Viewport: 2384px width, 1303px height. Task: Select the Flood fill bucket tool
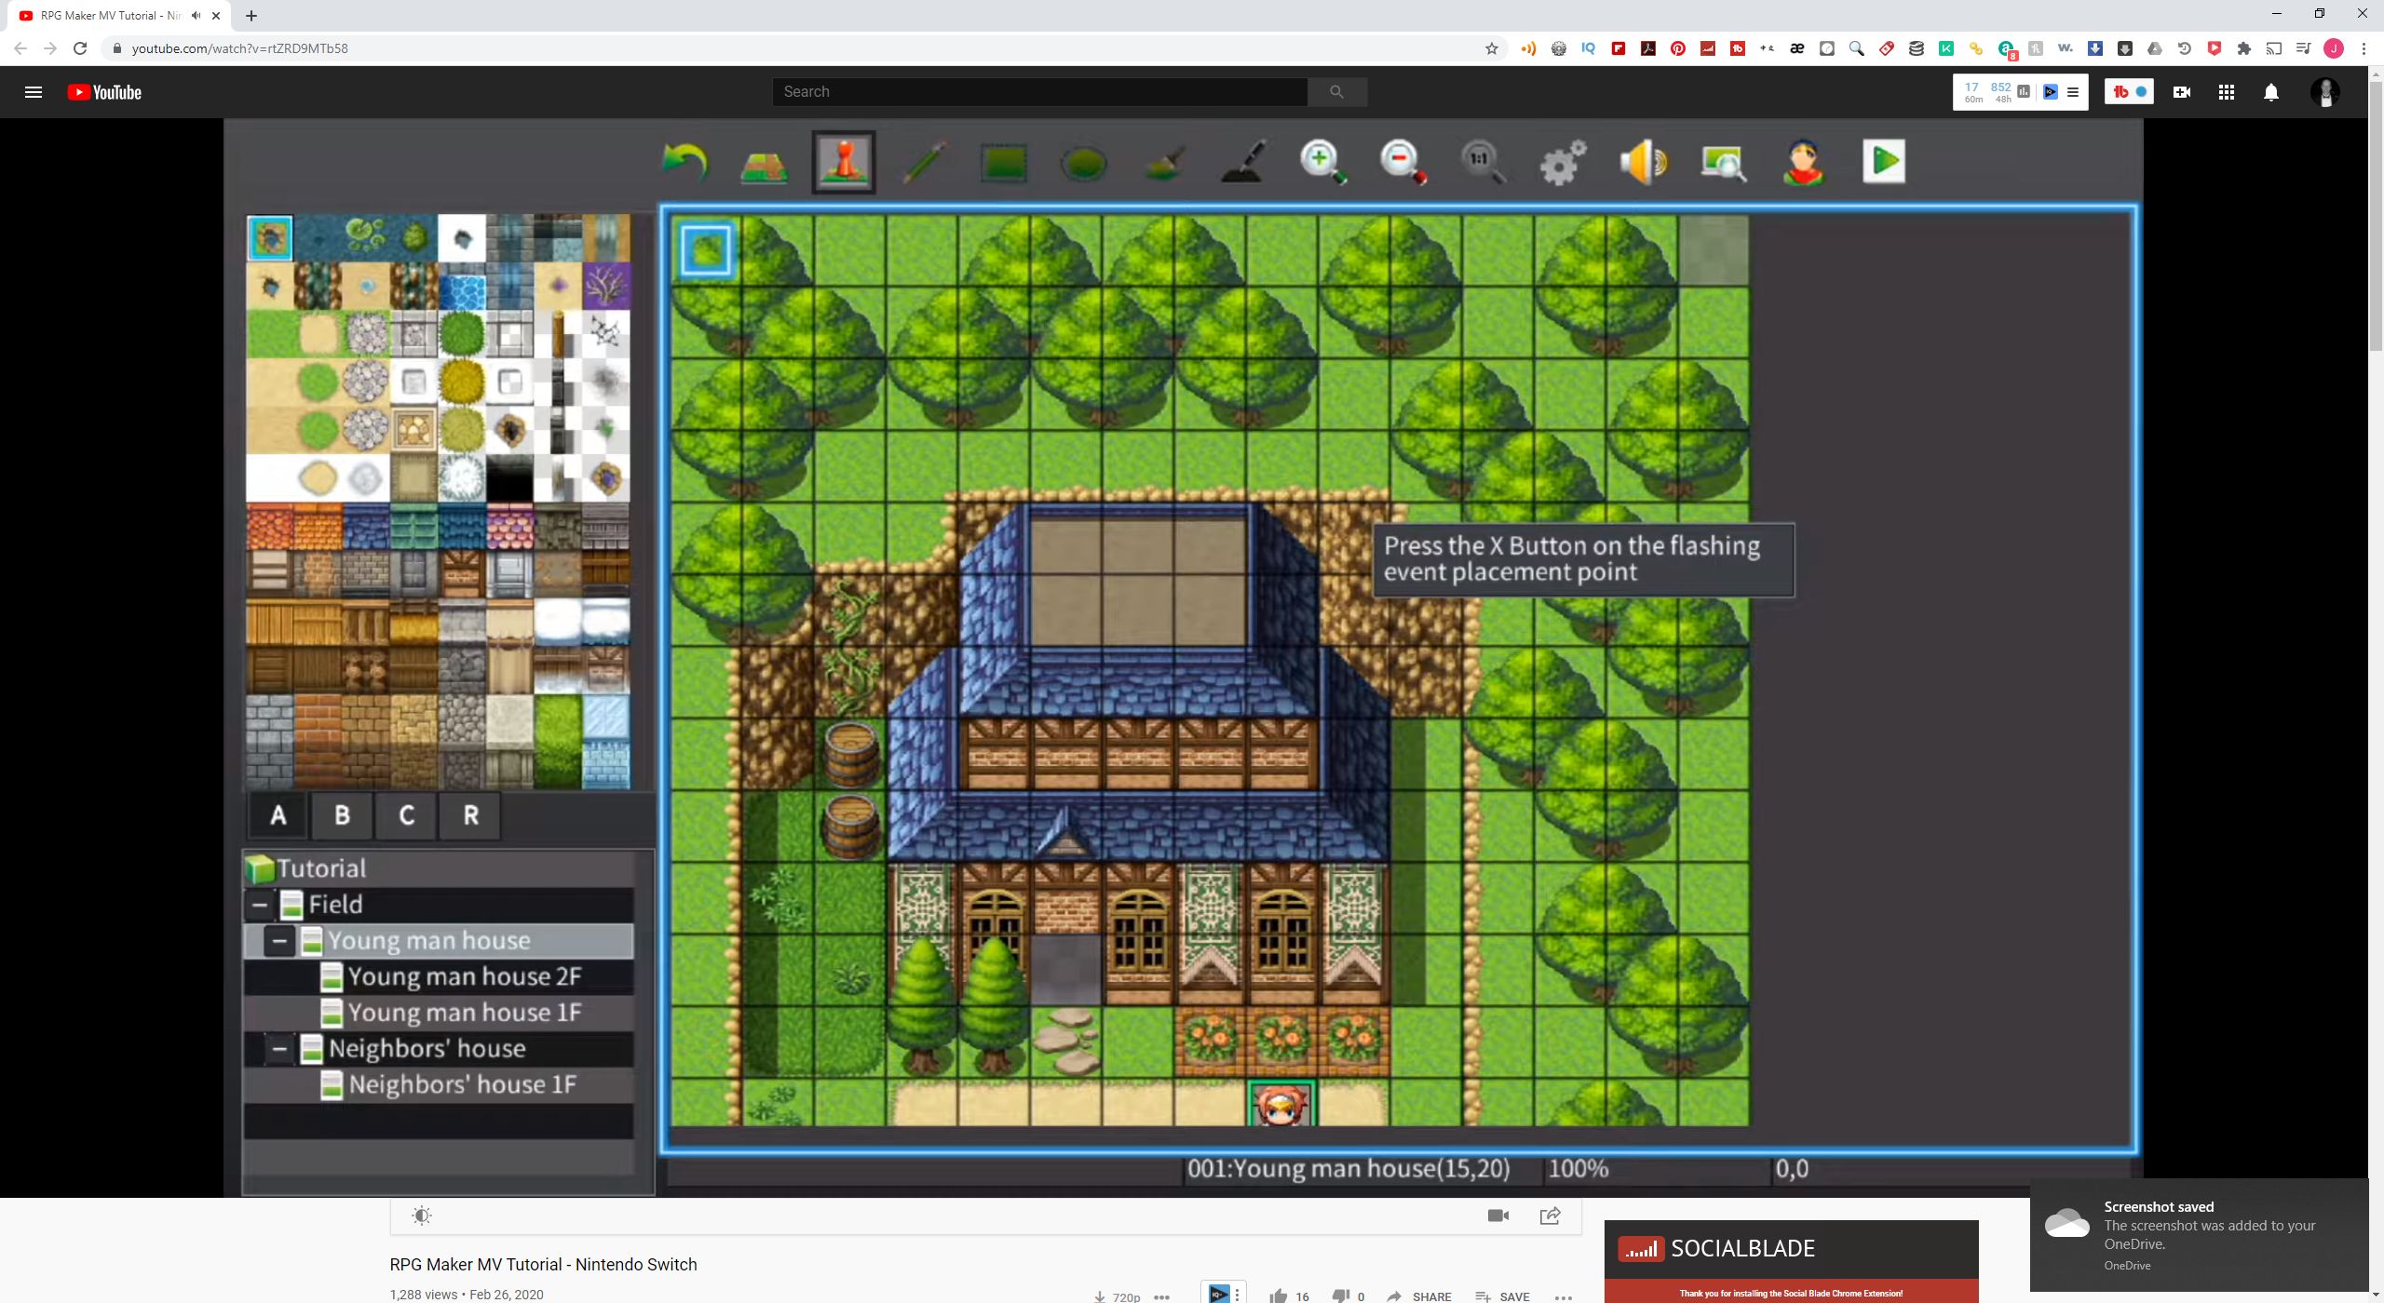pyautogui.click(x=1163, y=162)
